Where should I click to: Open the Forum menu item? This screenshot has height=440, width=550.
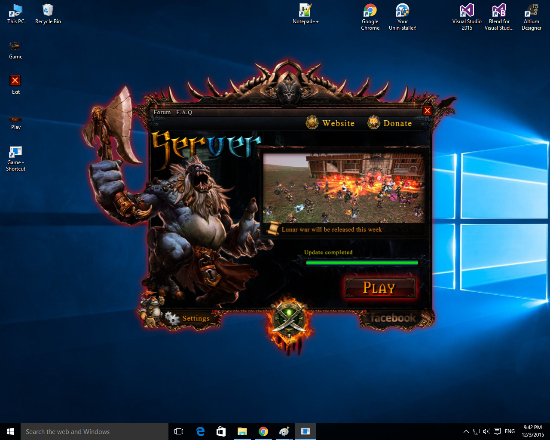(x=162, y=112)
